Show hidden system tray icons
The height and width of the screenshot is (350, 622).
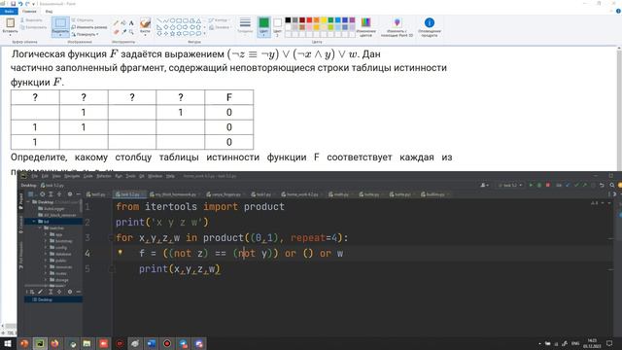(x=539, y=343)
